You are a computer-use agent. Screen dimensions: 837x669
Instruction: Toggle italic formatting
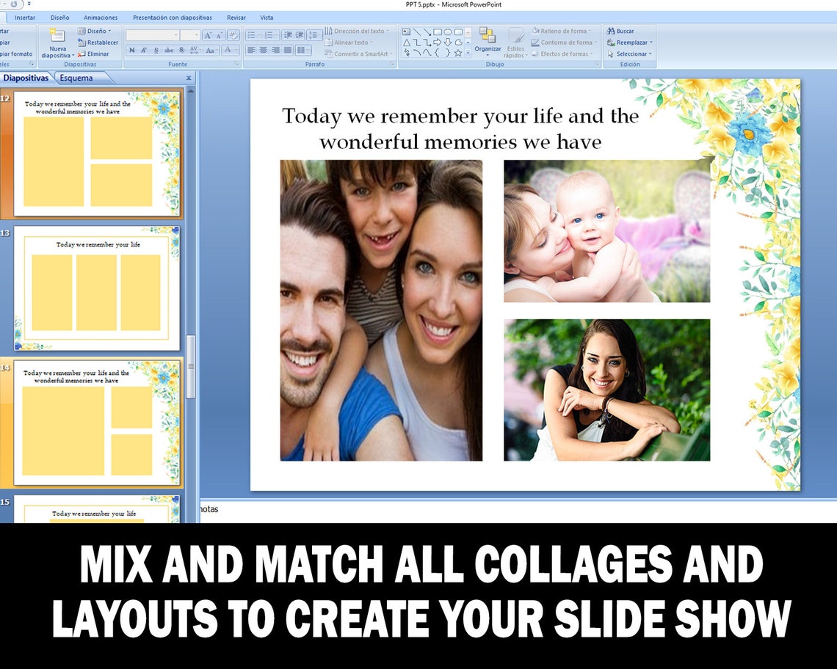(x=144, y=50)
